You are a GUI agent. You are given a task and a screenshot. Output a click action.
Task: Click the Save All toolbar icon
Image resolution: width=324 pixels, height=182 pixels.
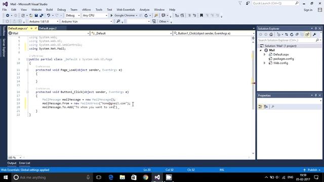42,16
